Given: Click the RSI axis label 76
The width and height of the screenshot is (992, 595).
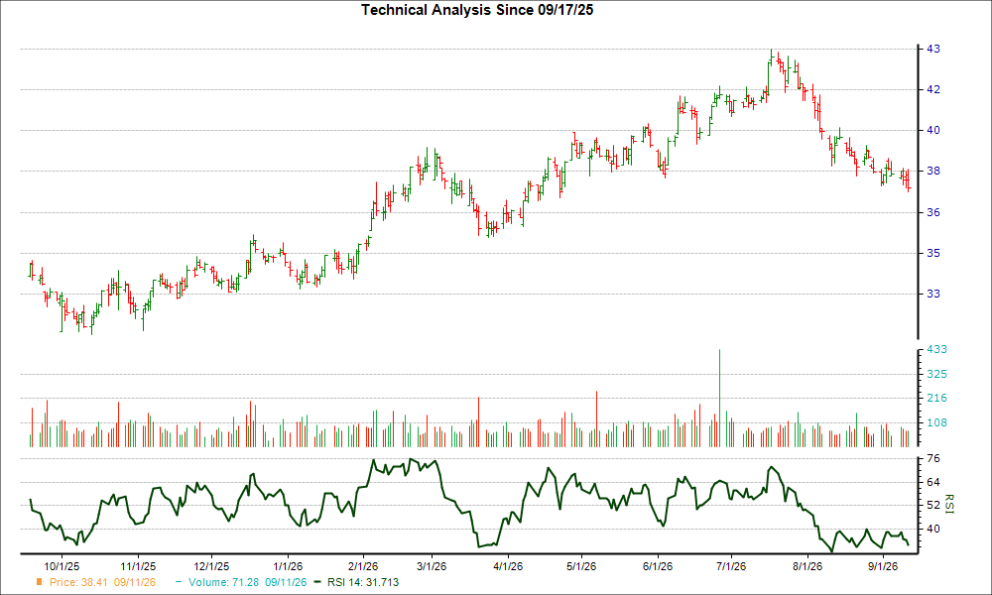Looking at the screenshot, I should point(933,458).
